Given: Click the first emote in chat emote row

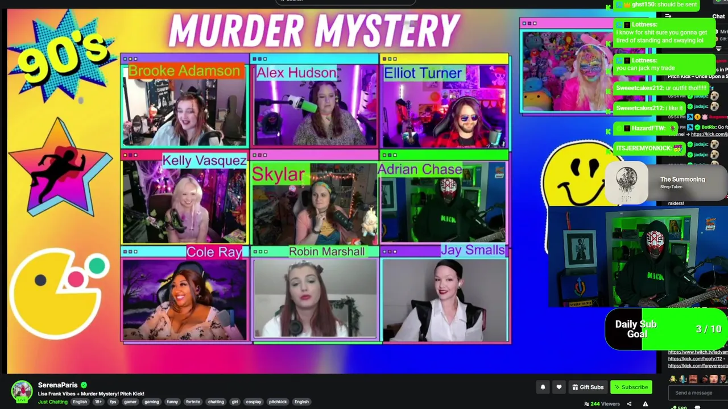Looking at the screenshot, I should click(x=673, y=379).
